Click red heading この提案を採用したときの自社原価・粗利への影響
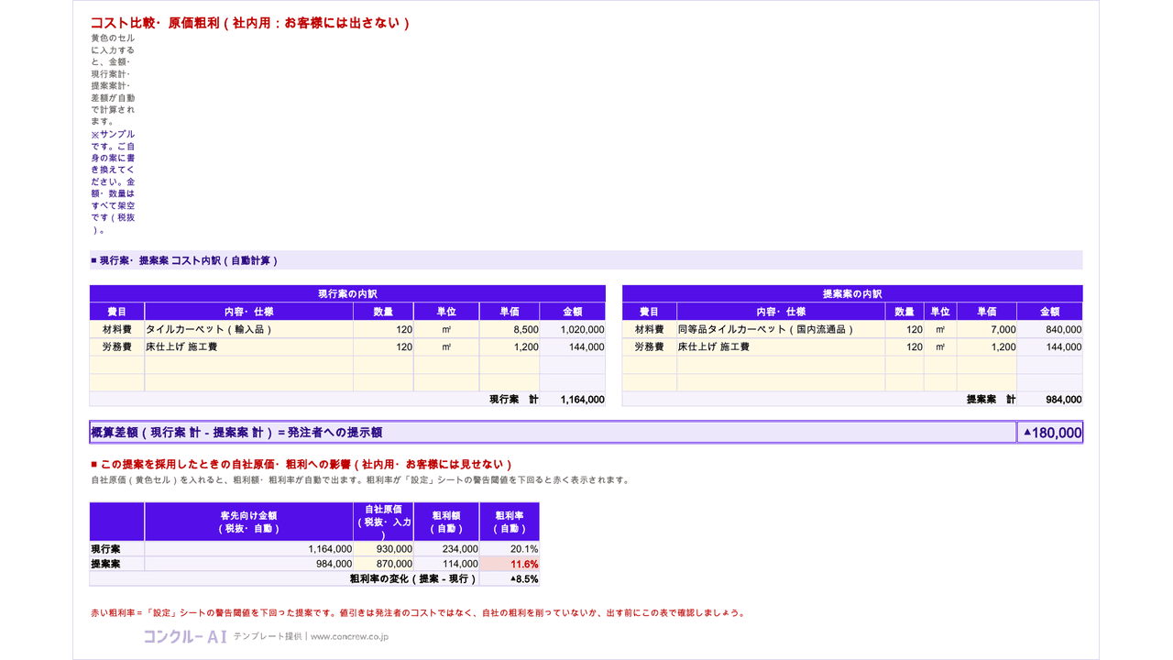The height and width of the screenshot is (660, 1173). click(x=301, y=465)
